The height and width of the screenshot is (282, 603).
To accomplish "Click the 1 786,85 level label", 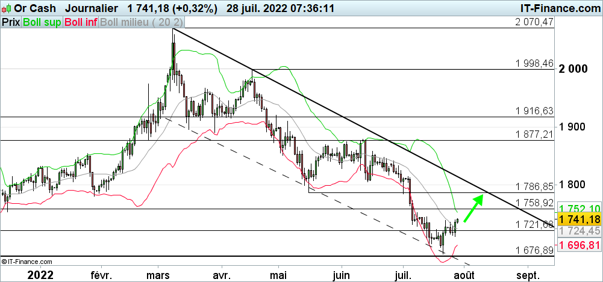I will pos(534,186).
